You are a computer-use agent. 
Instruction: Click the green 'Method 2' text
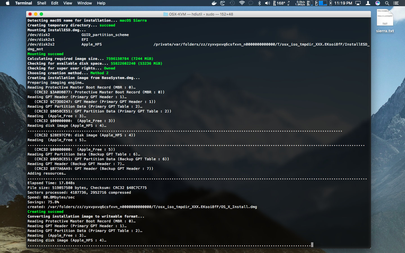click(100, 73)
